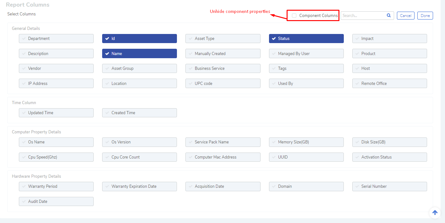Click the Select Columns label
Image resolution: width=445 pixels, height=223 pixels.
pyautogui.click(x=21, y=14)
